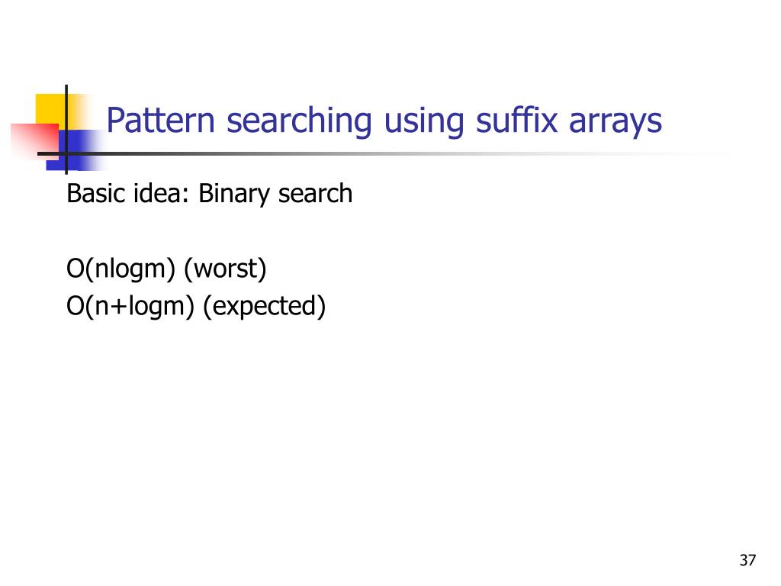Click the "(worst)" label

(x=225, y=269)
